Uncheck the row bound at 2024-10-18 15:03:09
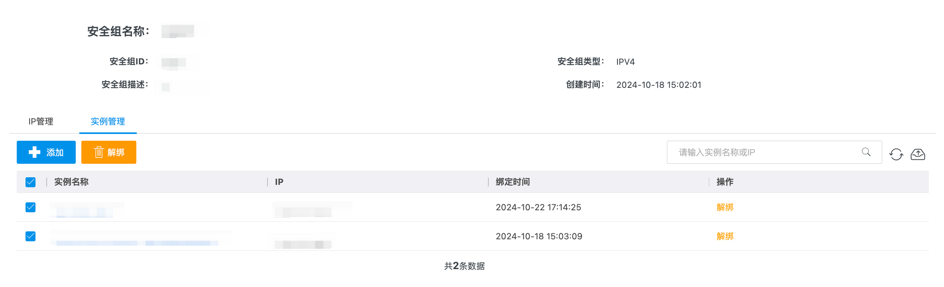This screenshot has height=287, width=944. pyautogui.click(x=31, y=236)
